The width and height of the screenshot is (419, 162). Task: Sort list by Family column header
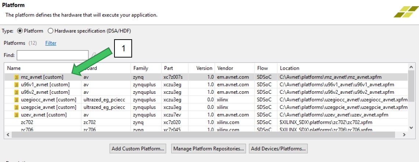[x=141, y=68]
